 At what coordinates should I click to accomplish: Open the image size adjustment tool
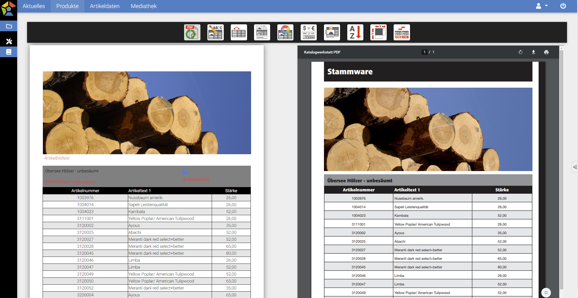[x=332, y=32]
